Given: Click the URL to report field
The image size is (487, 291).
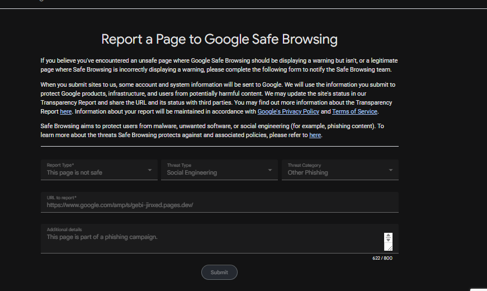Looking at the screenshot, I should [x=220, y=202].
